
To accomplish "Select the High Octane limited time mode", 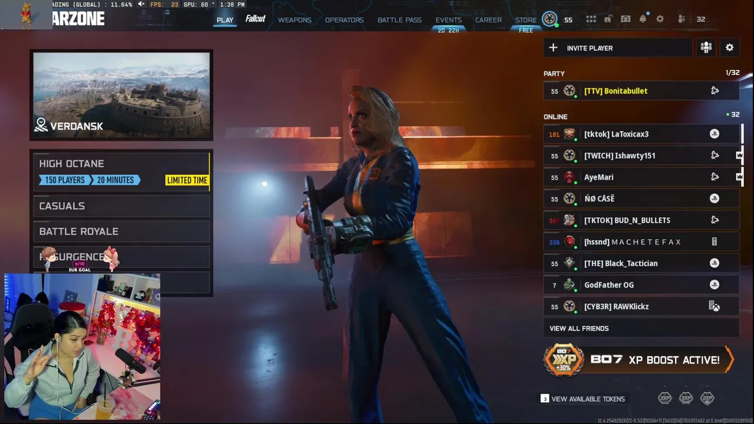I will (x=121, y=171).
